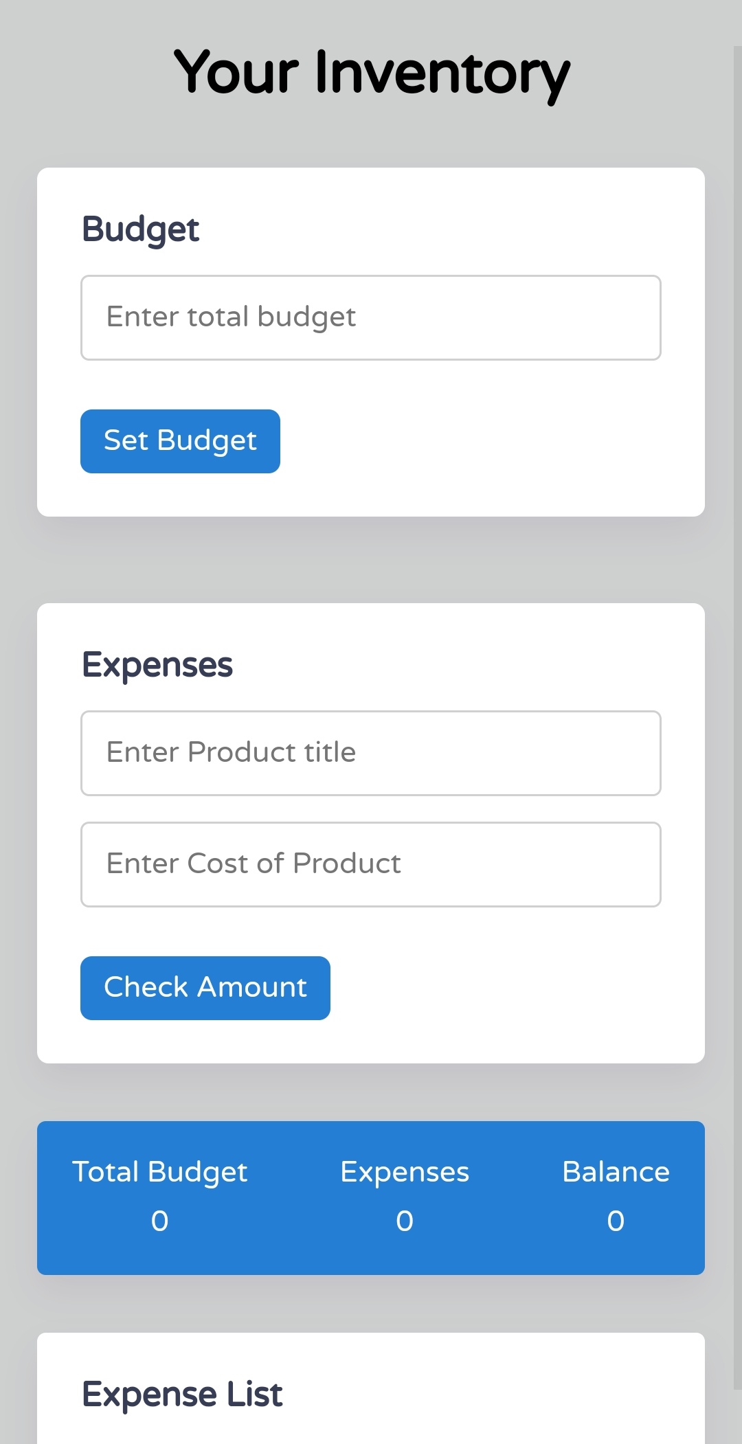Click the Set Budget button

point(180,440)
